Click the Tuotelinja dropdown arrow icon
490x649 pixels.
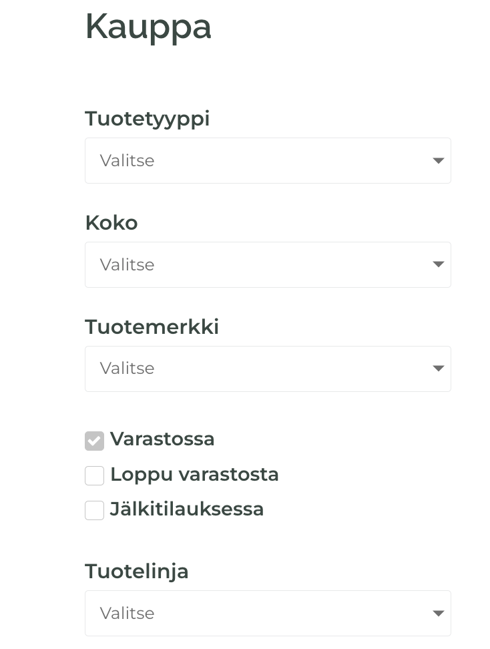(x=438, y=613)
